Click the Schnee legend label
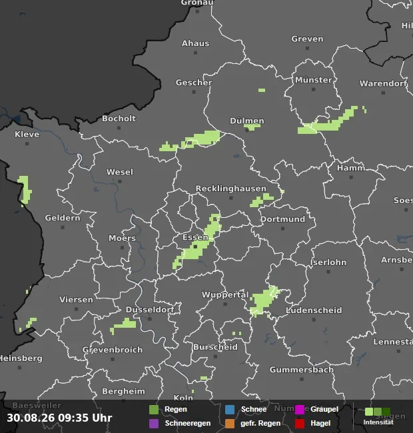The width and height of the screenshot is (413, 433). [254, 409]
